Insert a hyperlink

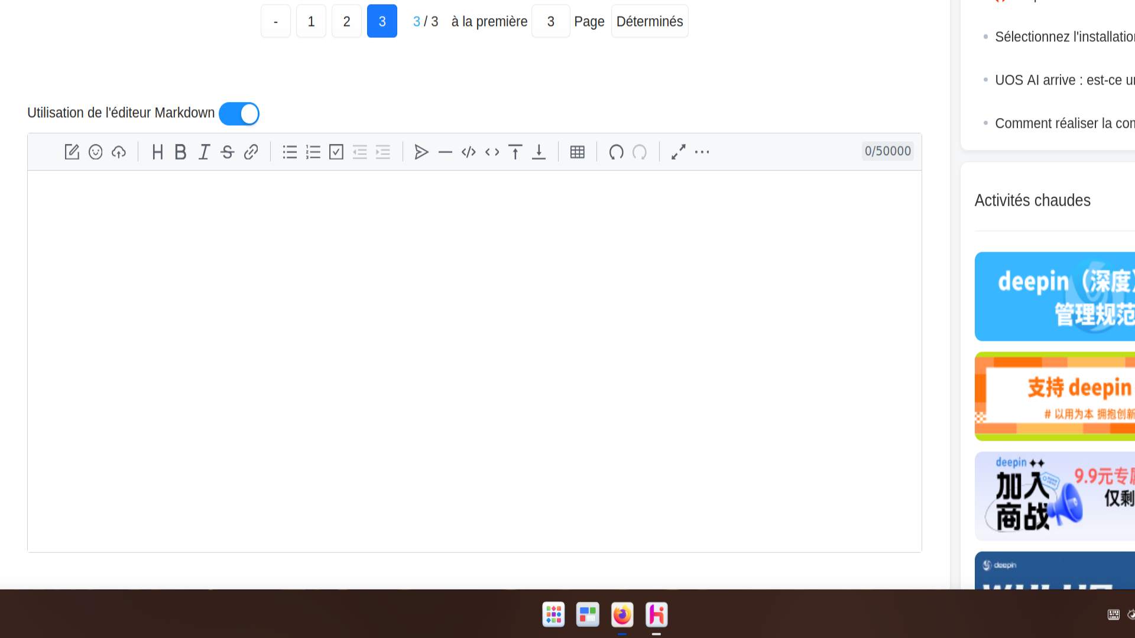[251, 152]
